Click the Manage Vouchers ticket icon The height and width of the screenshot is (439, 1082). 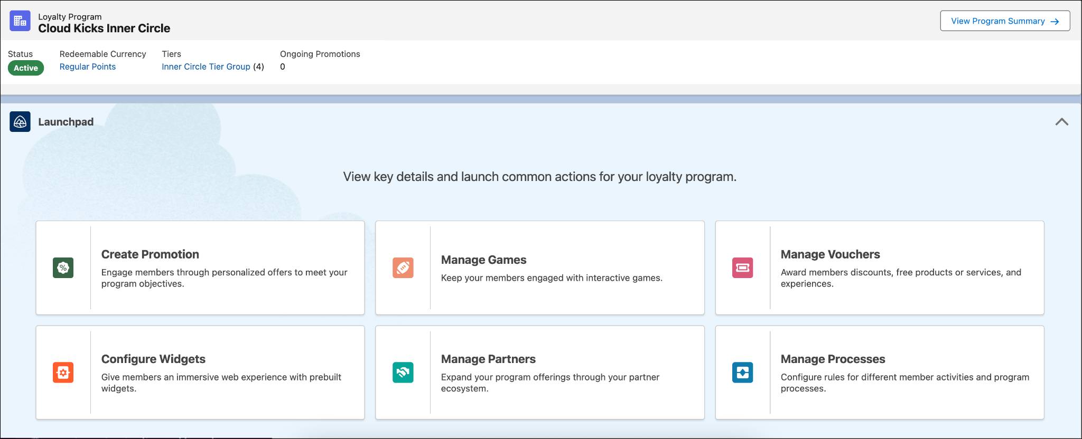[743, 268]
